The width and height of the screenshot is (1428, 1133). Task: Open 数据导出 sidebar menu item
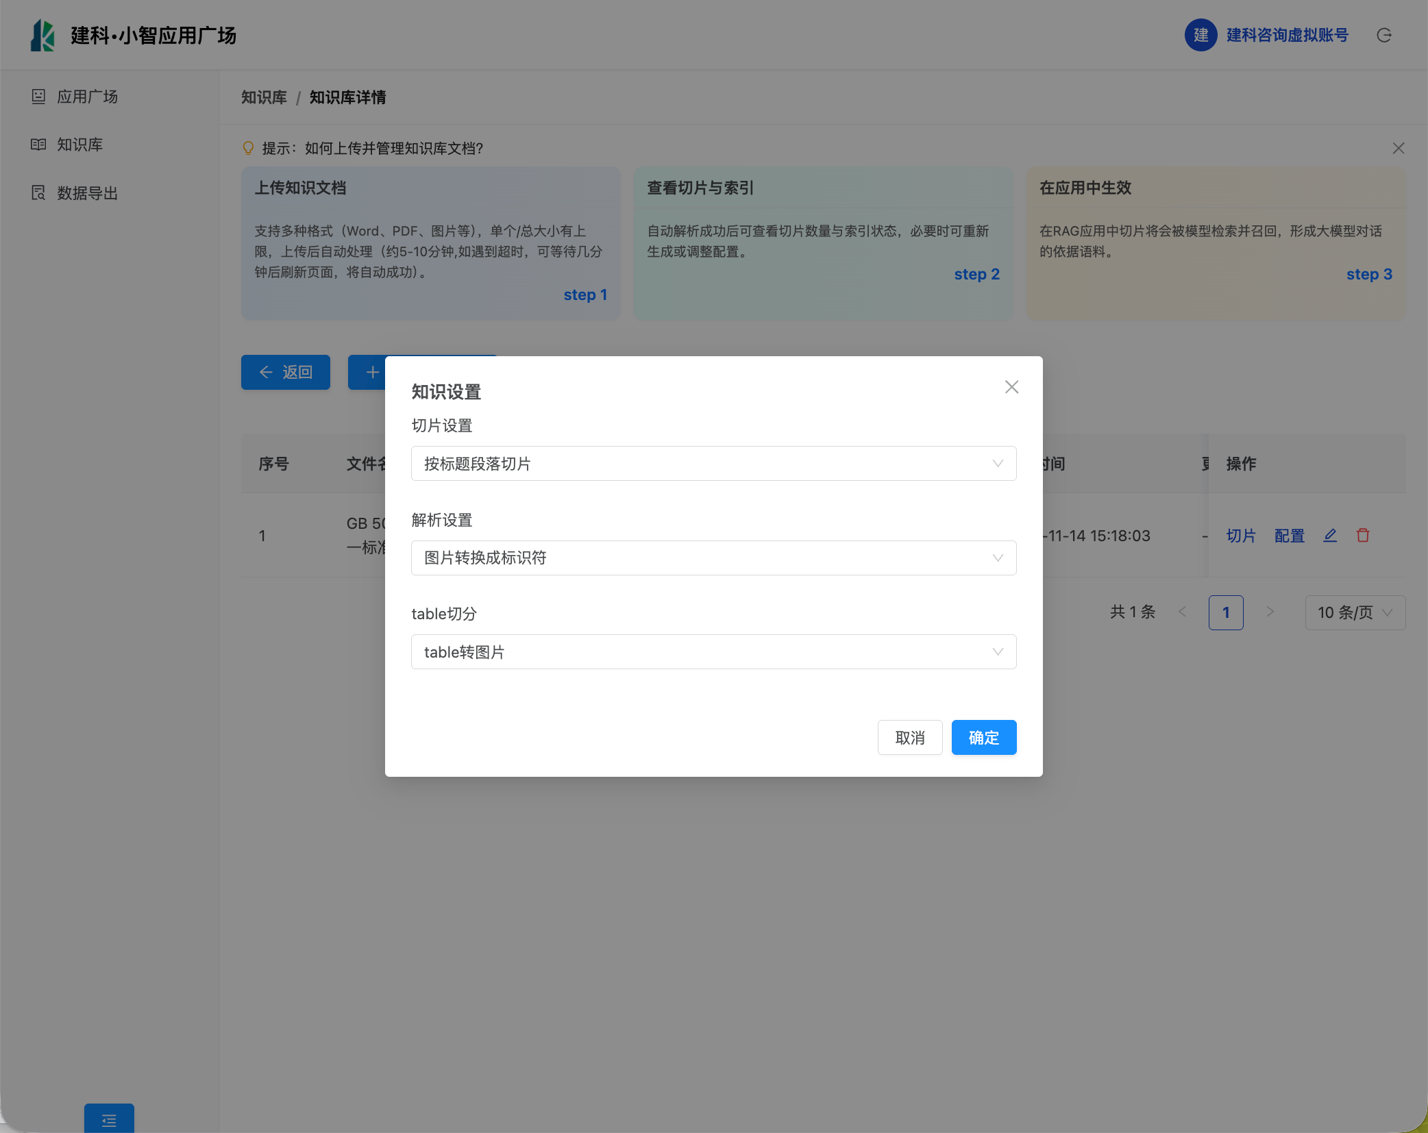[87, 193]
